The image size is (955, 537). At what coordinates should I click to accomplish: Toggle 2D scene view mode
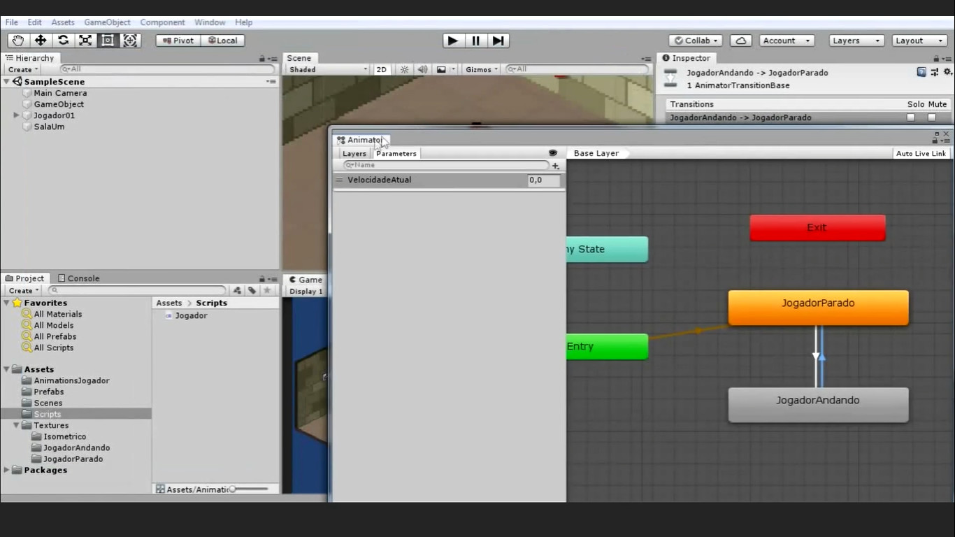[381, 69]
